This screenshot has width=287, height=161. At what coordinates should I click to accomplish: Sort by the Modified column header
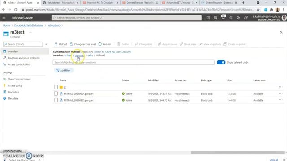click(x=153, y=80)
